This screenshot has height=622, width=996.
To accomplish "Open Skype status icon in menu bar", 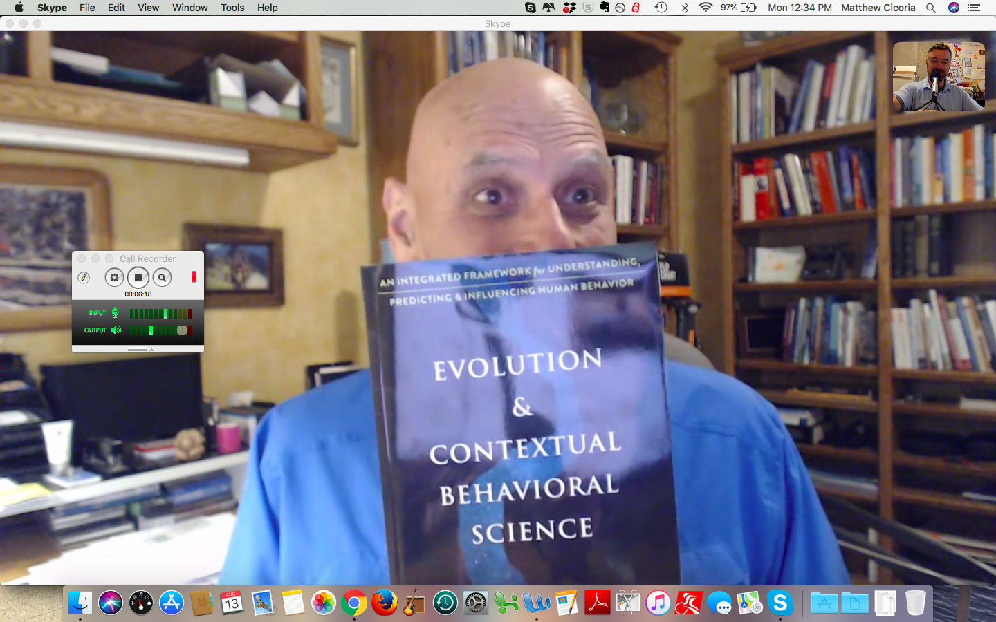I will click(x=531, y=8).
